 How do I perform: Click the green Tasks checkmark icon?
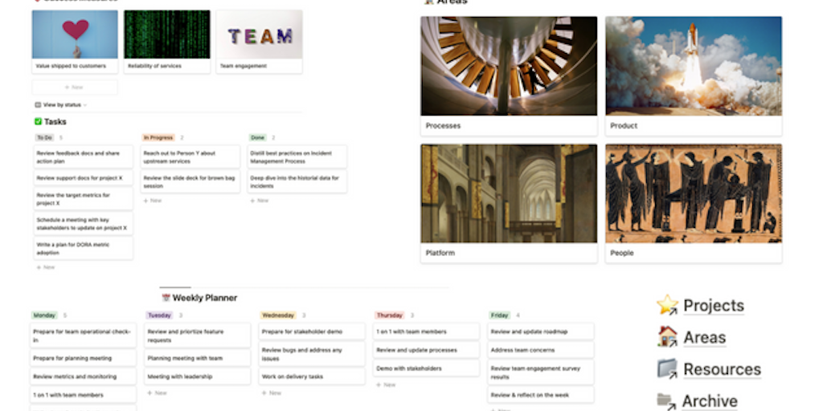(38, 122)
